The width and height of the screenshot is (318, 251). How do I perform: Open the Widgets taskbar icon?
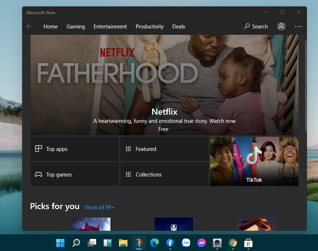coord(108,243)
